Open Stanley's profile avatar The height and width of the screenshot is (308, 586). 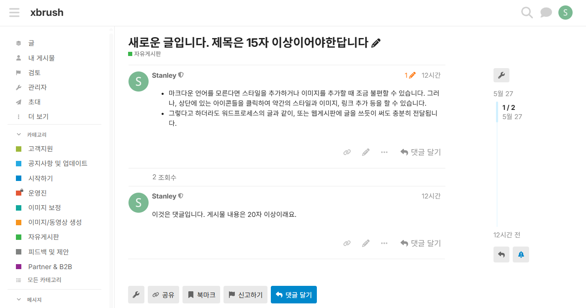(138, 81)
